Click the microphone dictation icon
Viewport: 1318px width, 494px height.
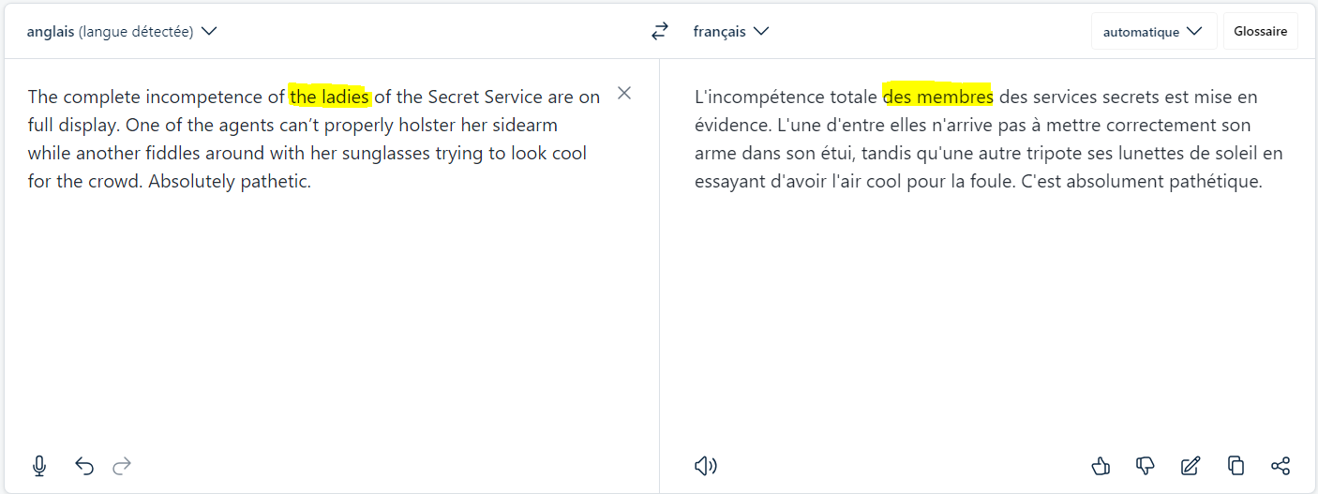[x=39, y=466]
